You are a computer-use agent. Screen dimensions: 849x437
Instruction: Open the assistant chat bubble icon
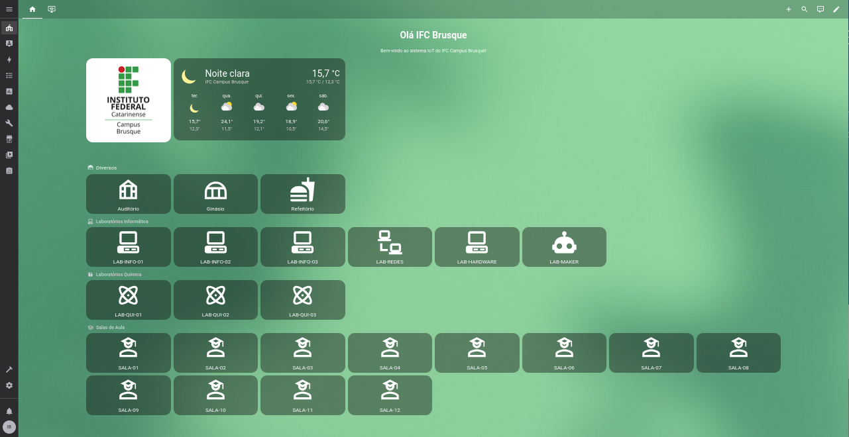point(821,9)
